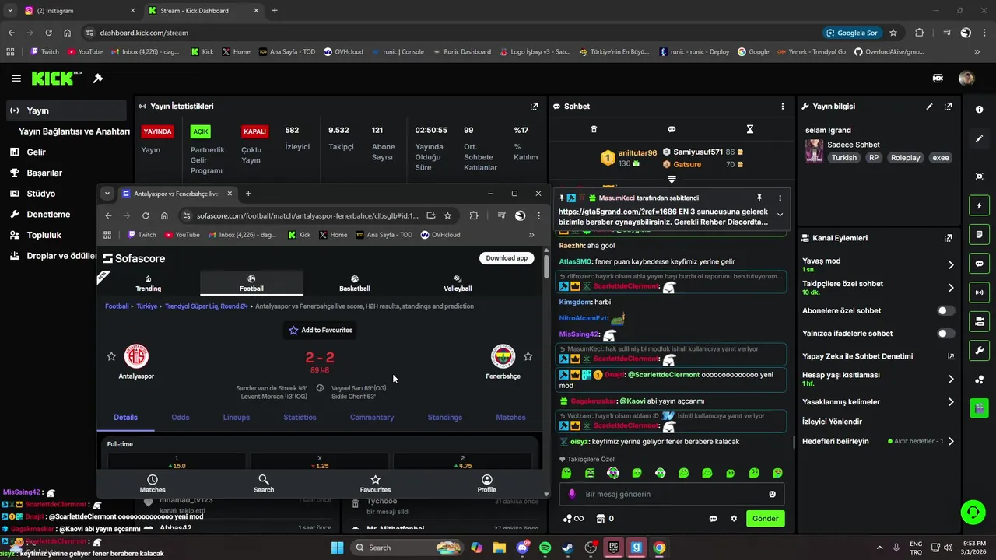Open the emoji picker in message box
The height and width of the screenshot is (560, 996).
click(x=772, y=494)
